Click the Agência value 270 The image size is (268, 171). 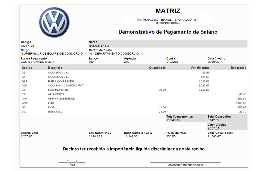[127, 62]
